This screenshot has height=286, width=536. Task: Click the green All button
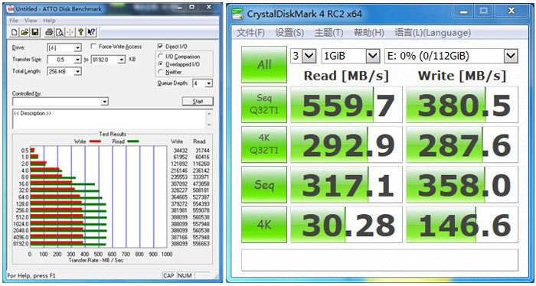tap(264, 64)
